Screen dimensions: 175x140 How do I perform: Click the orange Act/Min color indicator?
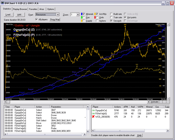tap(95, 14)
